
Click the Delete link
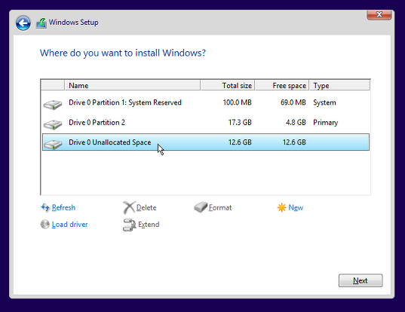pyautogui.click(x=146, y=207)
